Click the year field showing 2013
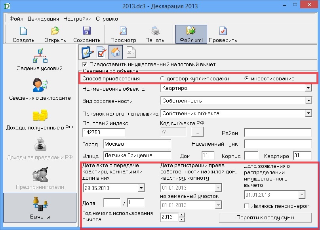The image size is (320, 230). 170,217
